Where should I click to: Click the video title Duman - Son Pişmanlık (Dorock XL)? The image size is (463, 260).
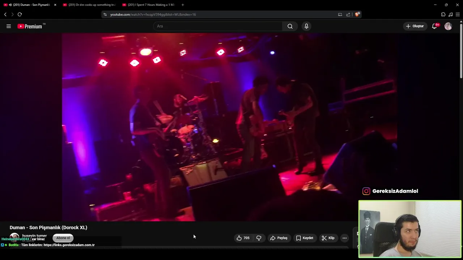pyautogui.click(x=48, y=227)
